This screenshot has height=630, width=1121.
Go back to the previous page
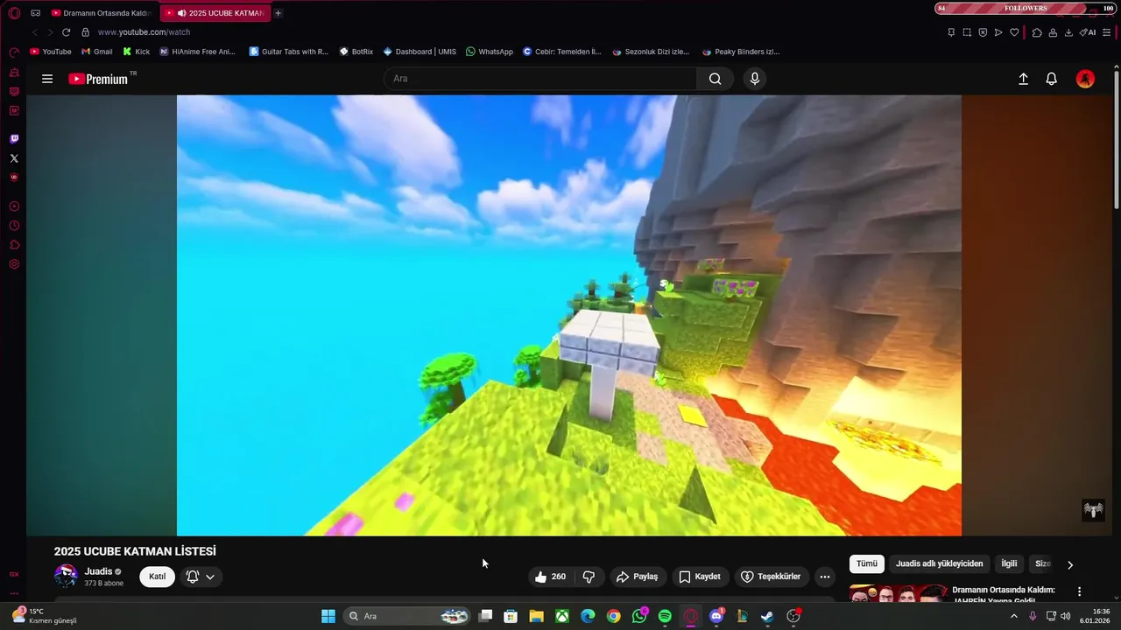coord(35,32)
